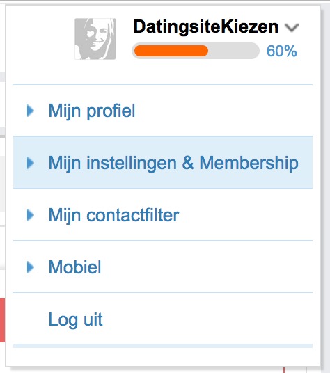The height and width of the screenshot is (373, 330).
Task: Click the orange profile completion bar
Action: click(171, 51)
